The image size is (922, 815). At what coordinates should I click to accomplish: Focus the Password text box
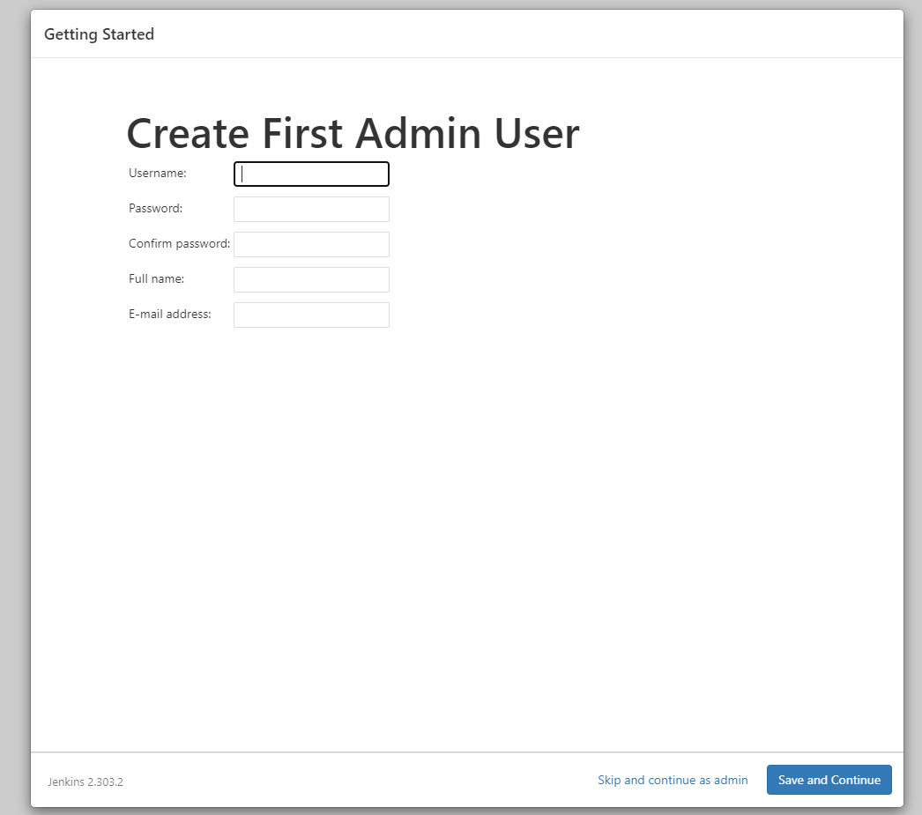(x=311, y=210)
